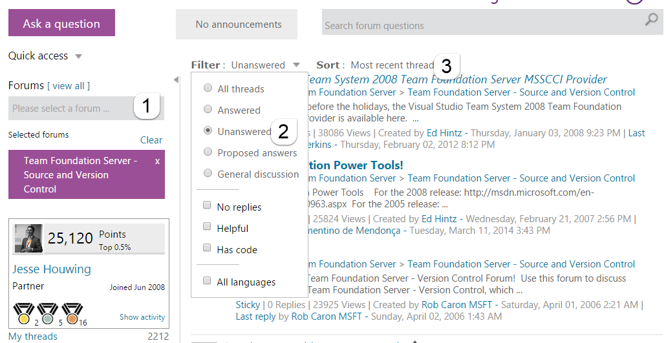Collapse the sidebar with the arrow handle
This screenshot has height=343, width=666.
(x=176, y=80)
